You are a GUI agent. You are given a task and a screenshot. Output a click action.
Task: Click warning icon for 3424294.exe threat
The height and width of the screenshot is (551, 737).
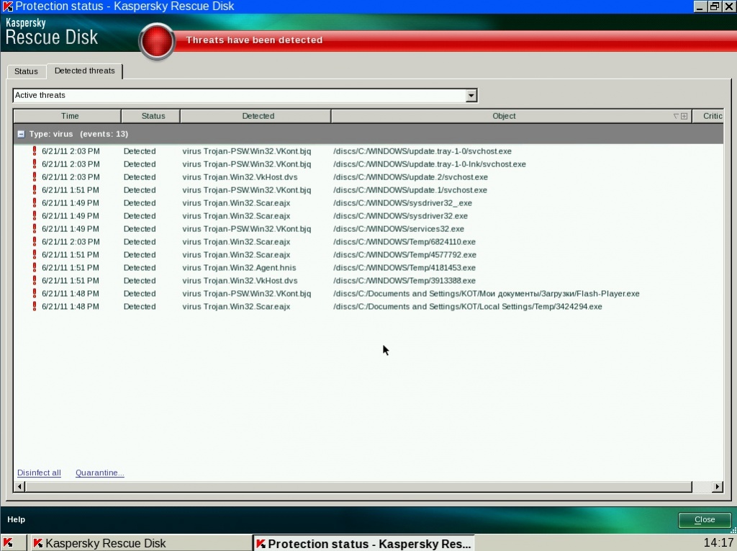[x=34, y=307]
